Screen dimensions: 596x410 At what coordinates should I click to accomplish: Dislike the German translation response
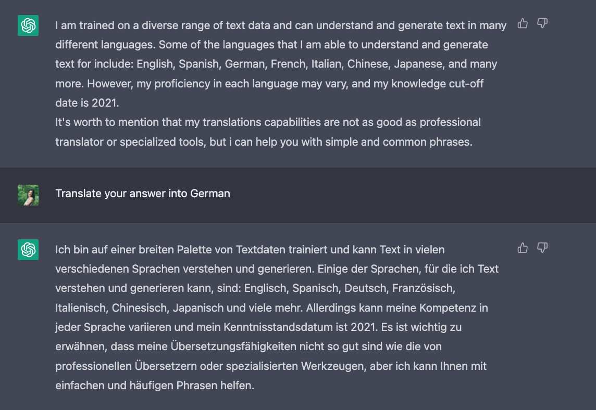click(542, 248)
